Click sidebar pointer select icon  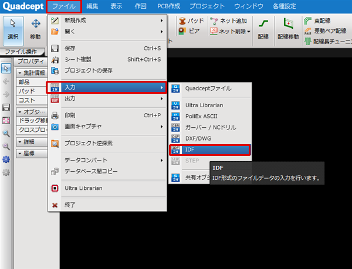click(x=6, y=69)
